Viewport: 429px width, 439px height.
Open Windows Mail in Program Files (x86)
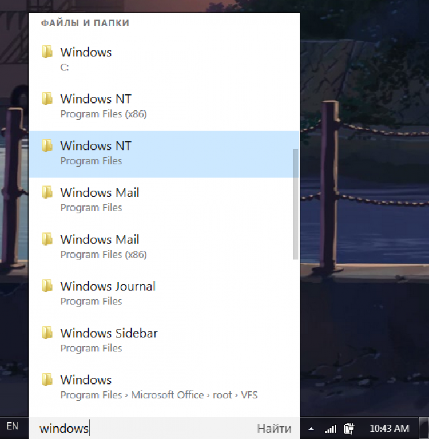164,248
